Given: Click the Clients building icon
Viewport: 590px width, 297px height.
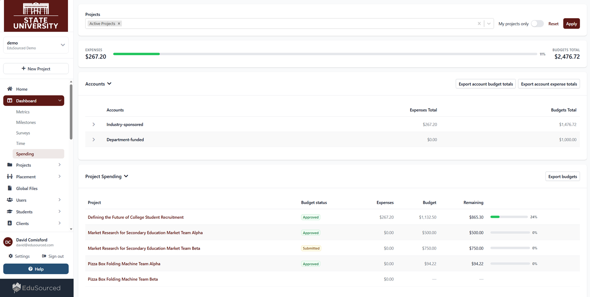Looking at the screenshot, I should pyautogui.click(x=10, y=223).
